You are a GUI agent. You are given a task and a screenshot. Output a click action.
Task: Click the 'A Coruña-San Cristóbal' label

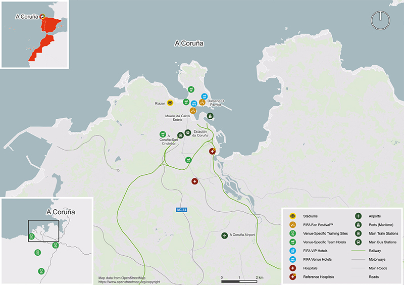pos(169,139)
